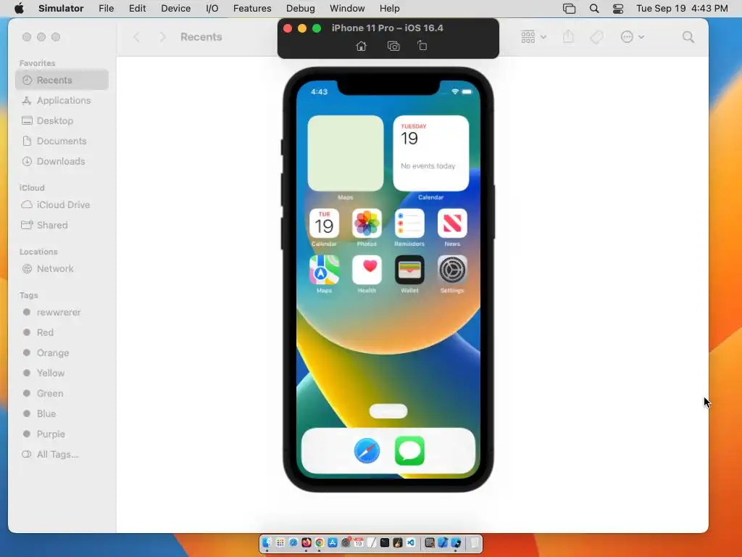742x557 pixels.
Task: Open the Window menu
Action: (x=347, y=9)
